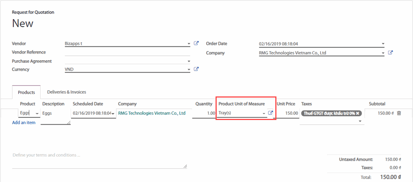This screenshot has width=413, height=182.
Task: Delete the Eggs order line
Action: pos(399,113)
